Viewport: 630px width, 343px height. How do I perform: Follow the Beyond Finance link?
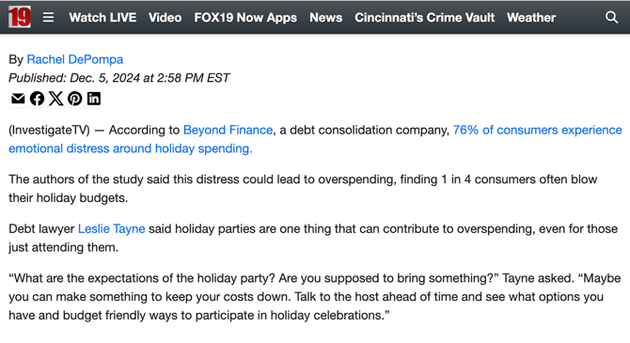[228, 130]
